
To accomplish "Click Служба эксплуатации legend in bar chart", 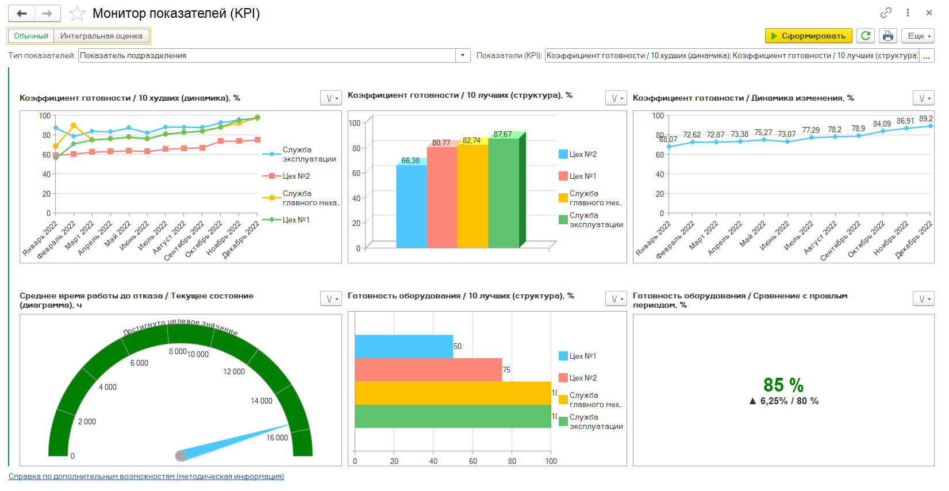I will 591,421.
